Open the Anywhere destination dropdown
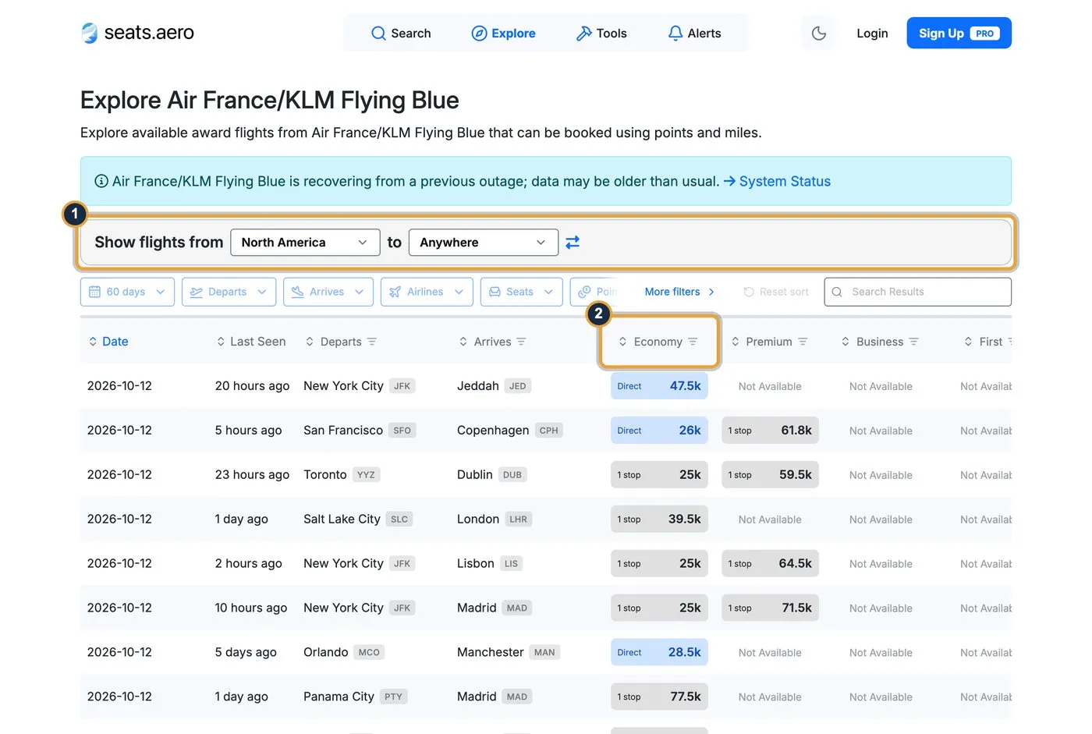Screen dimensions: 1092x734 point(484,243)
